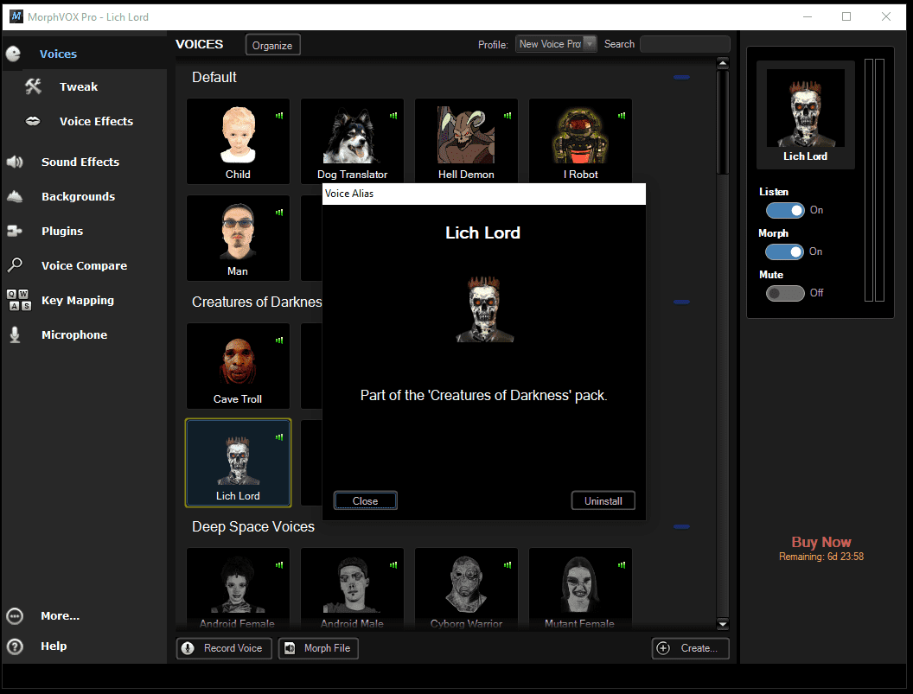Image resolution: width=913 pixels, height=694 pixels.
Task: Select the Android Female voice
Action: 238,588
